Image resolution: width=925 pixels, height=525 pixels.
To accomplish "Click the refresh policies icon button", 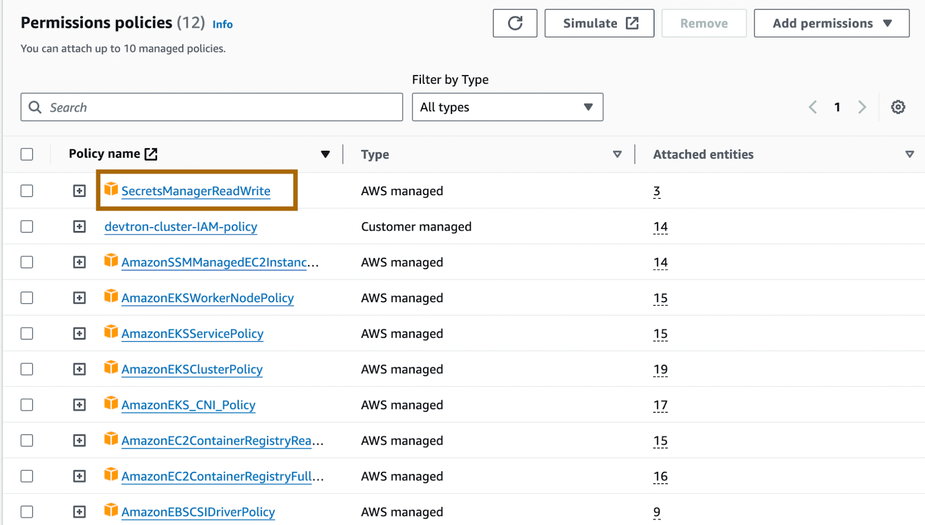I will point(515,23).
